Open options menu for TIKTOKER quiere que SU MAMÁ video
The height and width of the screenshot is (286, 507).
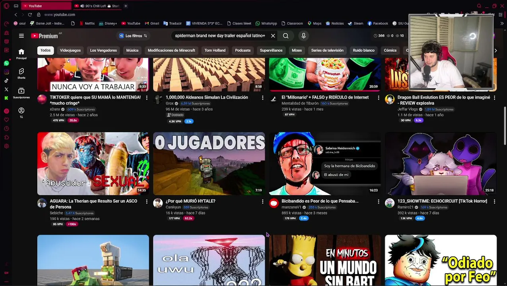click(146, 98)
